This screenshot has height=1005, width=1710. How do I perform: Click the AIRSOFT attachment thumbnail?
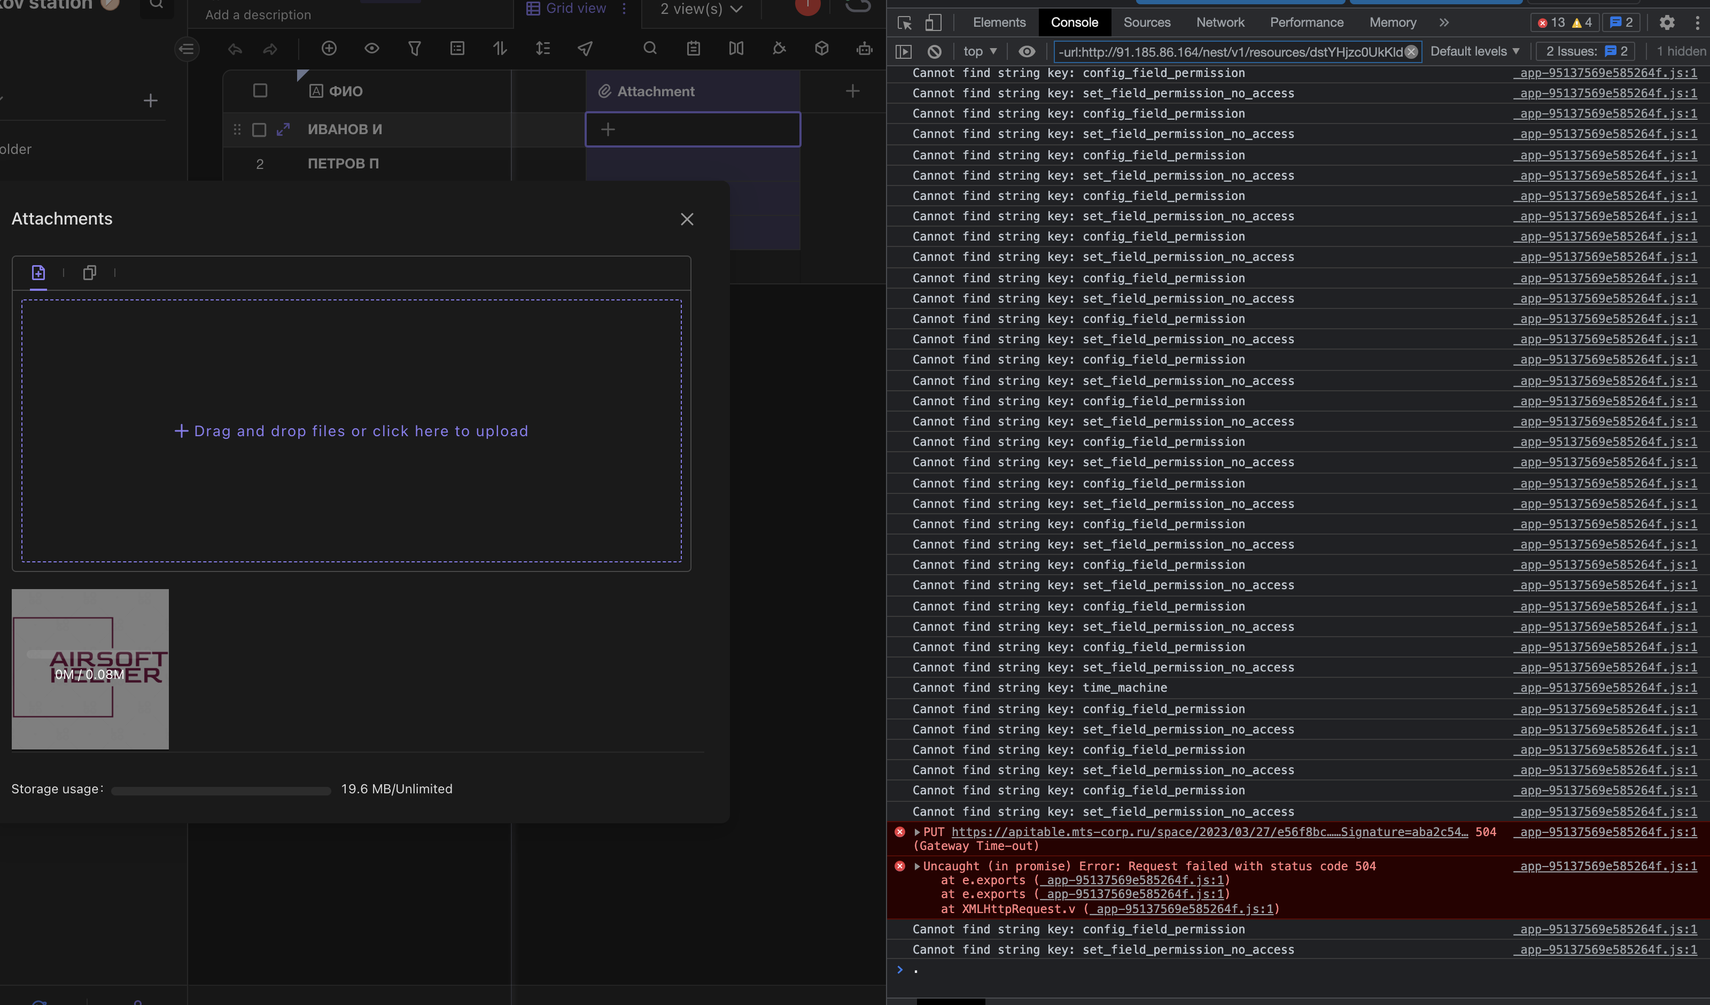[90, 669]
